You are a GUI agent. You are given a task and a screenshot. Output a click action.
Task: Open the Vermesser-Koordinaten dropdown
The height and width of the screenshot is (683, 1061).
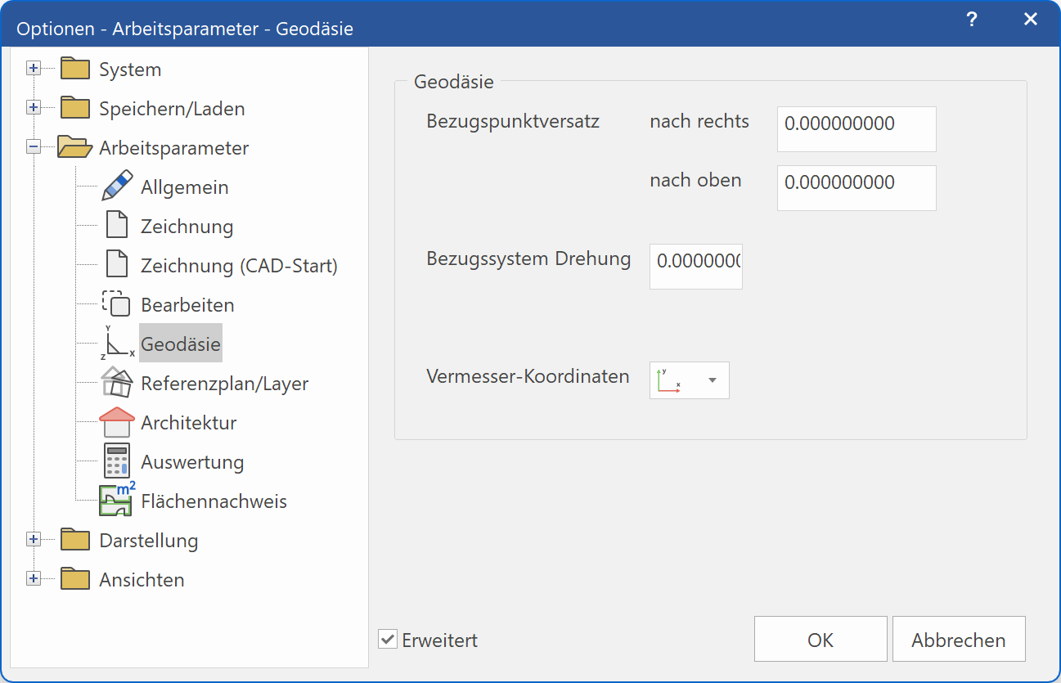(x=711, y=380)
